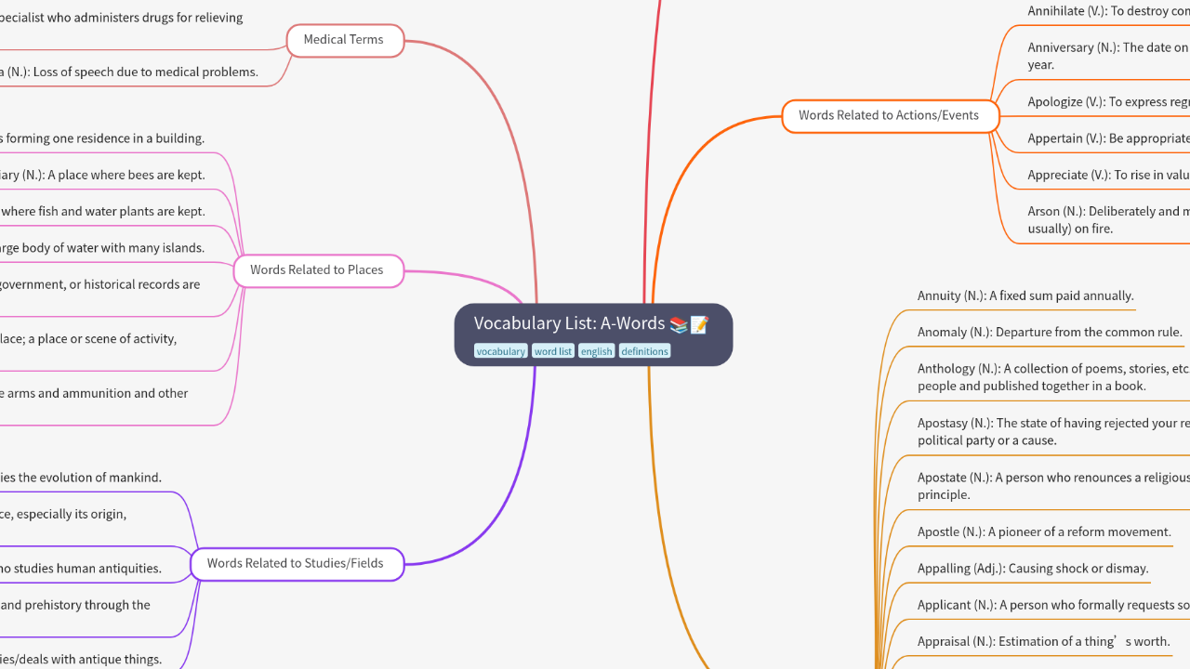This screenshot has width=1190, height=669.
Task: Select 'studies human antiquities' node
Action: 81,569
